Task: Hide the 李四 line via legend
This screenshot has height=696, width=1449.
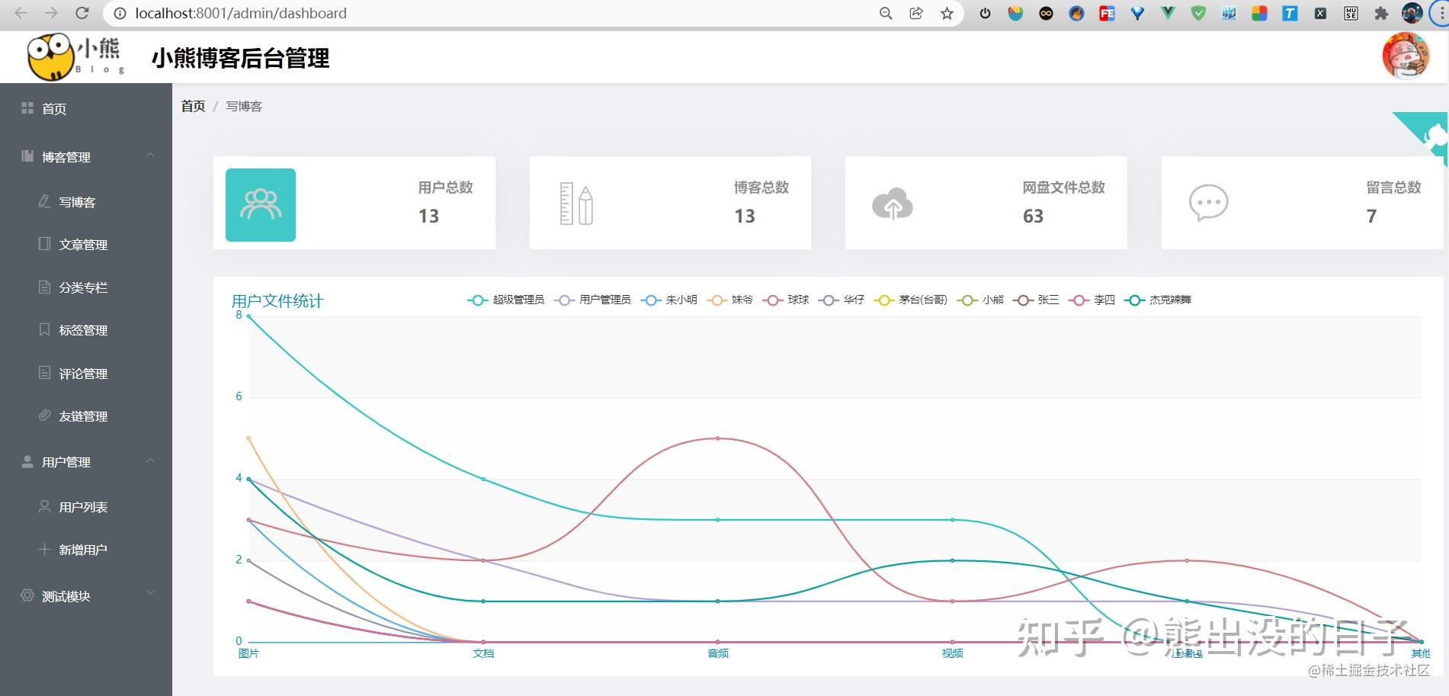Action: pos(1104,300)
